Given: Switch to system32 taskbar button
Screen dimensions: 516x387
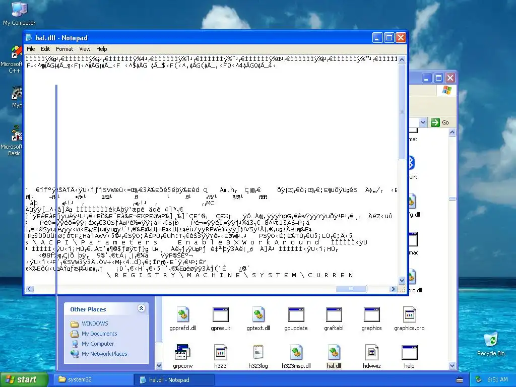Looking at the screenshot, I should point(93,380).
